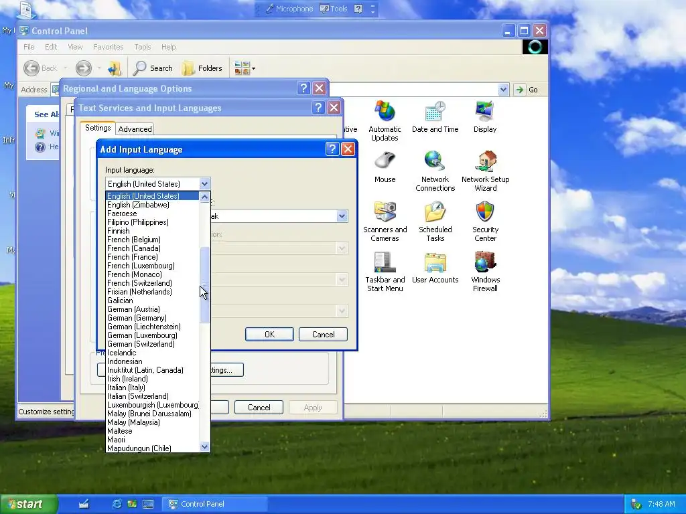Click the Search toolbar button

pyautogui.click(x=153, y=68)
